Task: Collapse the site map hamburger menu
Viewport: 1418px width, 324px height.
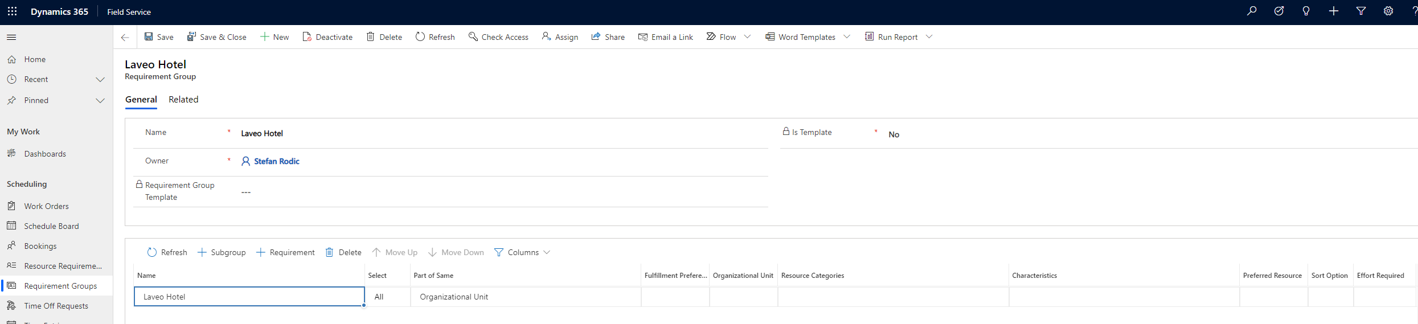Action: pyautogui.click(x=11, y=37)
